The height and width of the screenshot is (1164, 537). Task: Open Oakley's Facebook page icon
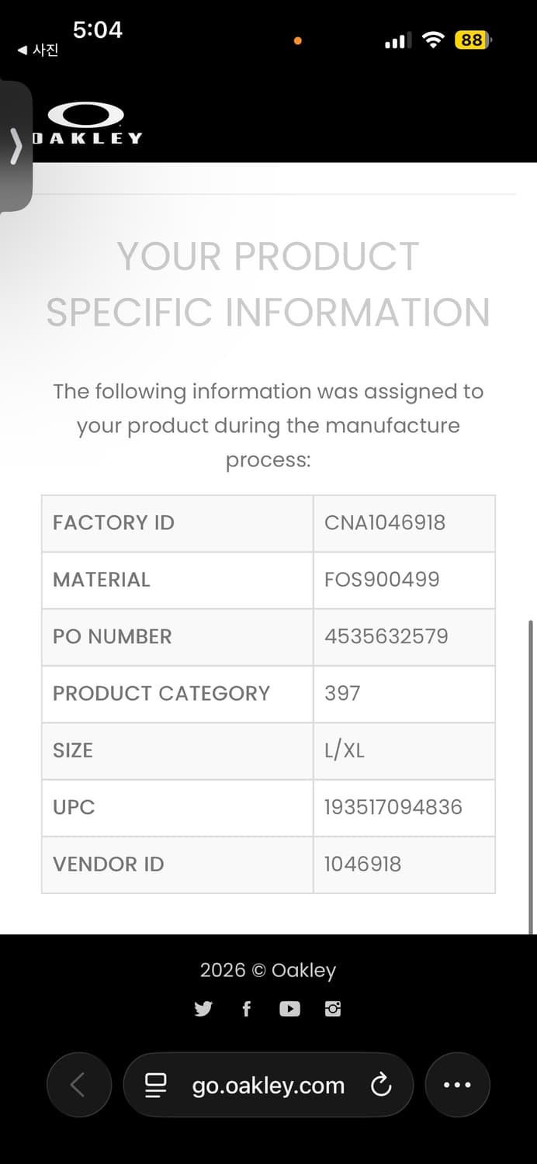point(247,1009)
